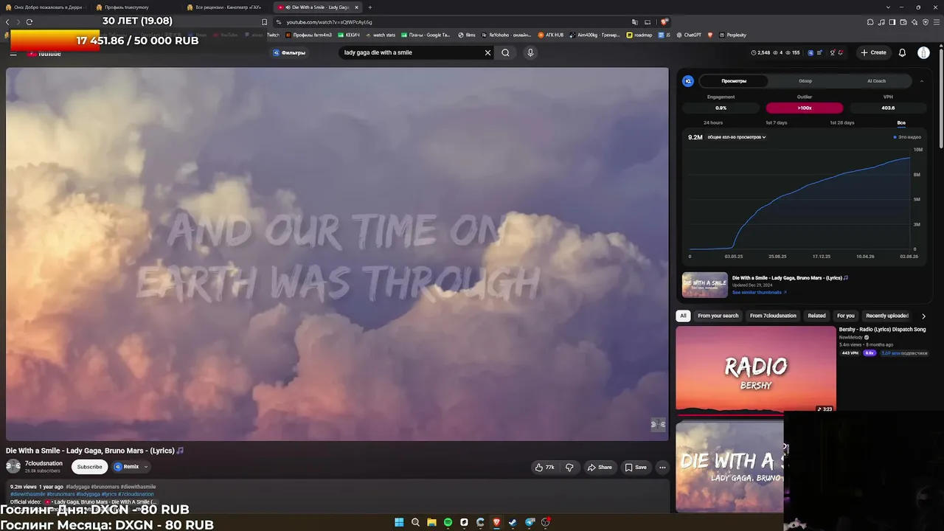
Task: Select the 1st 28 days time range
Action: pos(841,122)
